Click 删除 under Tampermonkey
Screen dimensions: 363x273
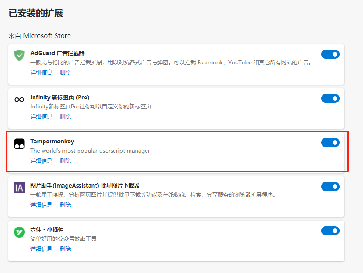(x=65, y=161)
